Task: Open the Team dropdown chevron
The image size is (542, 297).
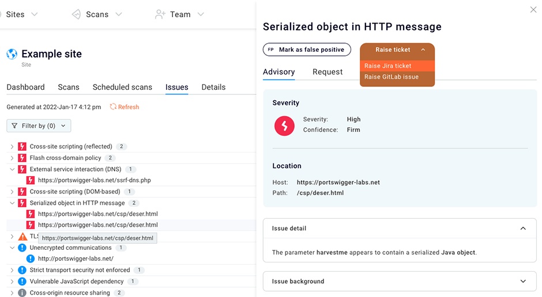Action: (201, 14)
